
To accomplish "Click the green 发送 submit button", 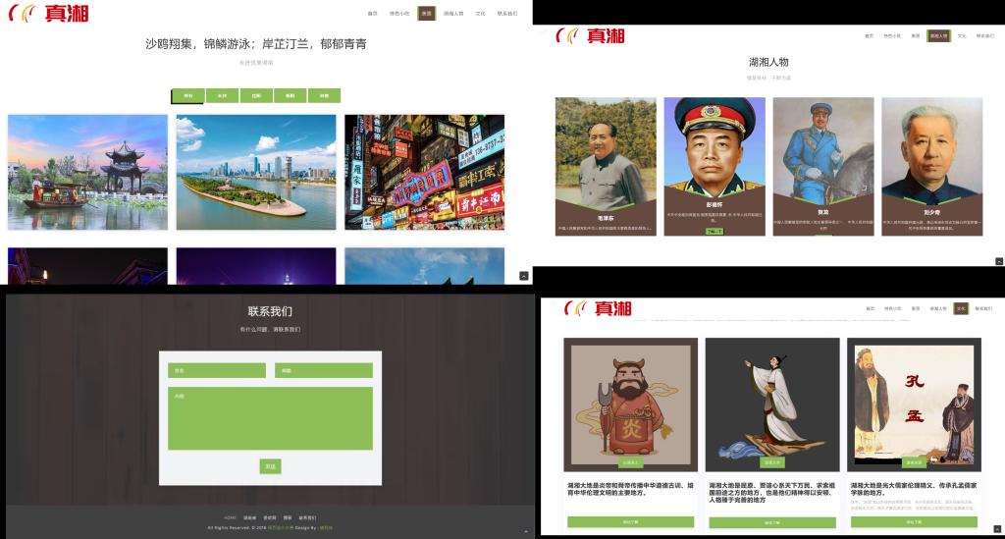I will [x=270, y=465].
